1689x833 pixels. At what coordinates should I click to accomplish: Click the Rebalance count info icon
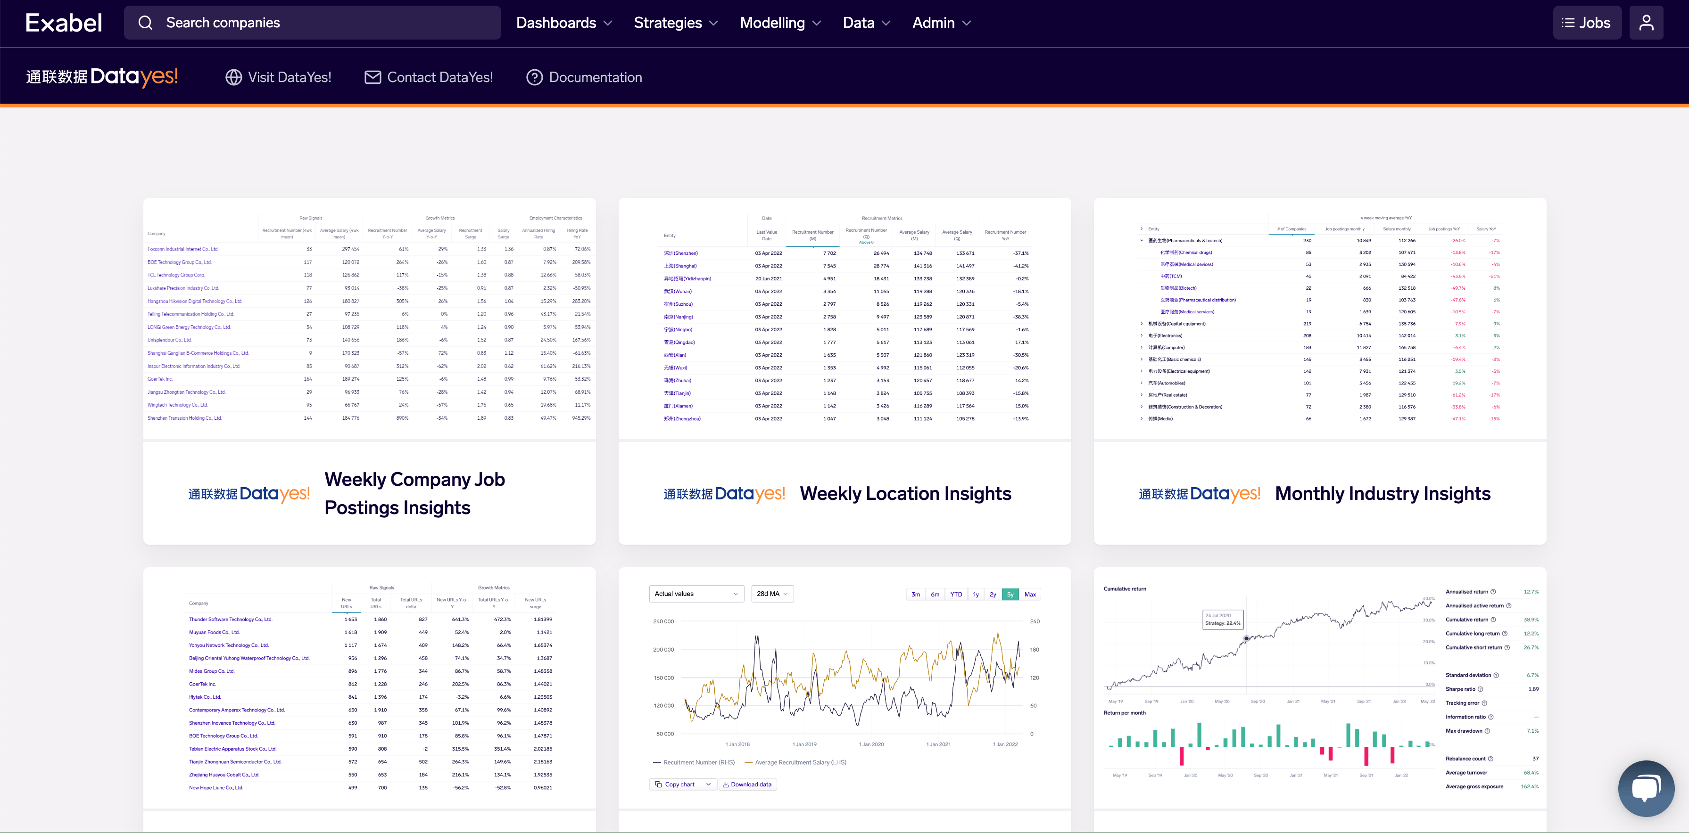coord(1490,759)
